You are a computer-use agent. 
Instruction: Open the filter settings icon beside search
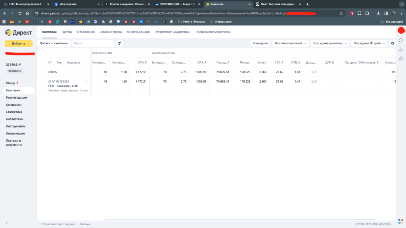(x=120, y=43)
